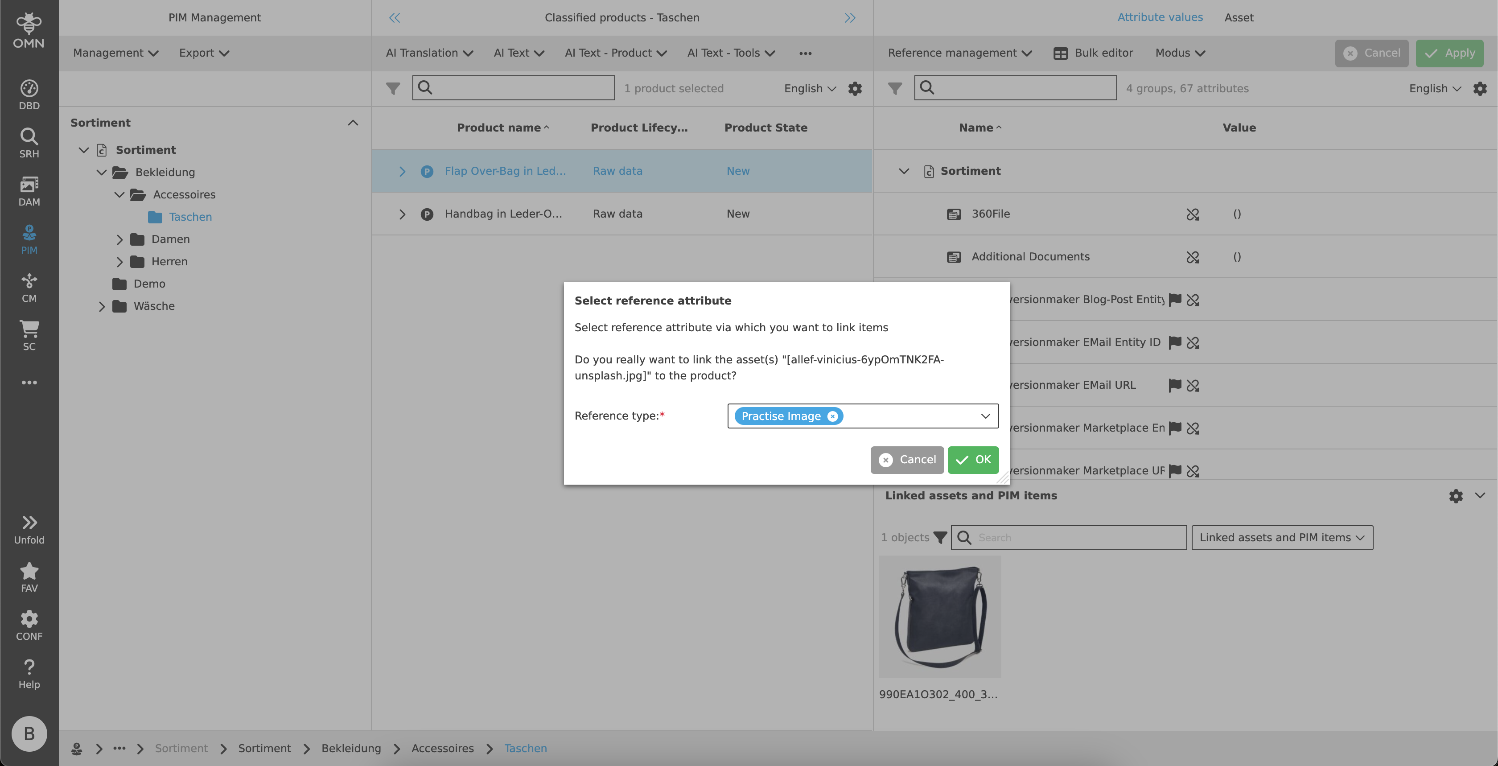
Task: Open the CM module icon
Action: [x=29, y=287]
